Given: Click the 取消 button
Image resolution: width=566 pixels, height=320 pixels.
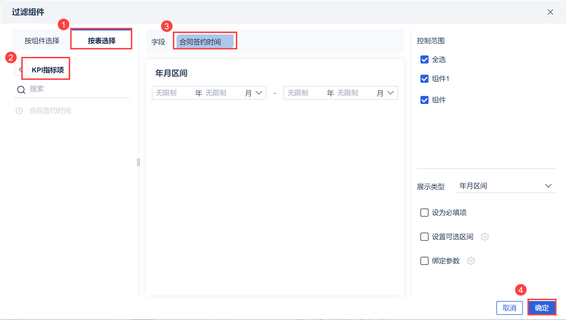Looking at the screenshot, I should [509, 308].
